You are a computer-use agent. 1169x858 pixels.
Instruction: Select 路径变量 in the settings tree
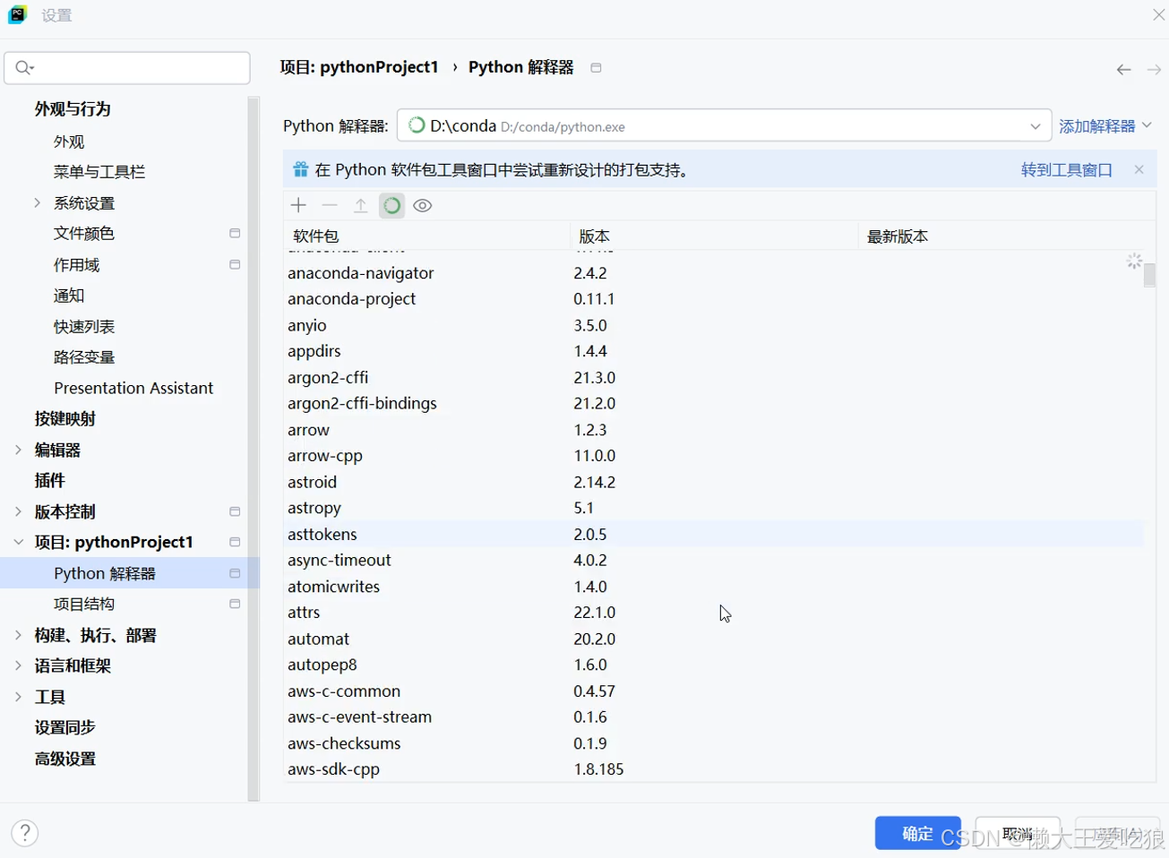[84, 357]
